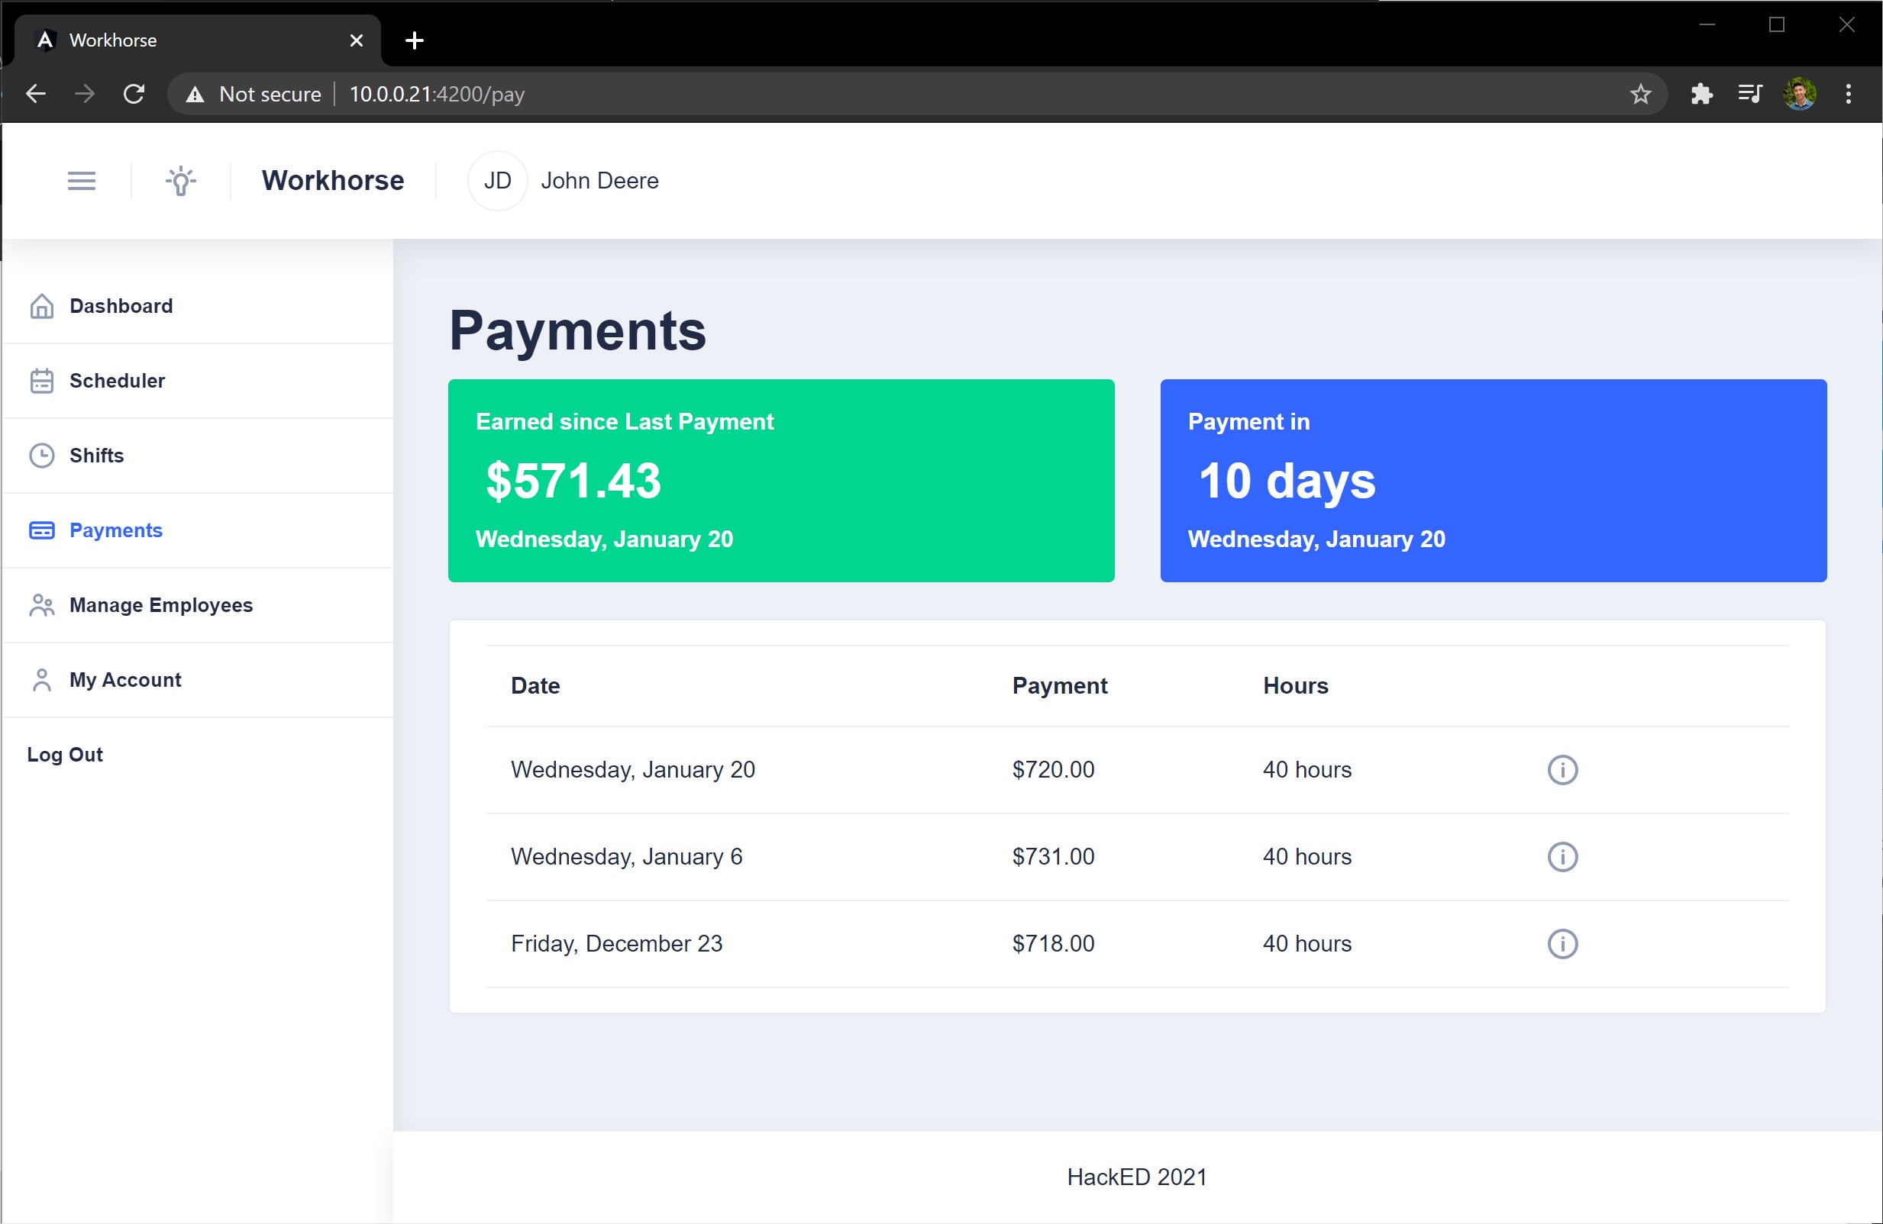Open info for December 23 payment
This screenshot has width=1883, height=1224.
coord(1562,943)
